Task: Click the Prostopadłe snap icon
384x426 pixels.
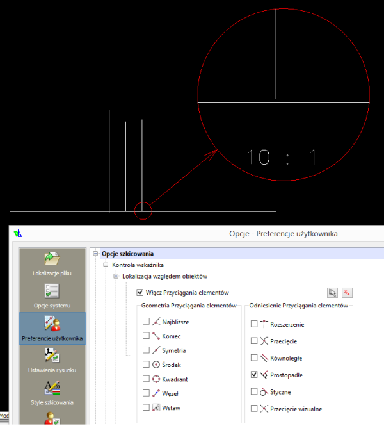Action: tap(264, 375)
